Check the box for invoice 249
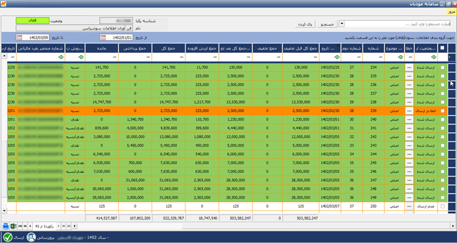 [443, 197]
